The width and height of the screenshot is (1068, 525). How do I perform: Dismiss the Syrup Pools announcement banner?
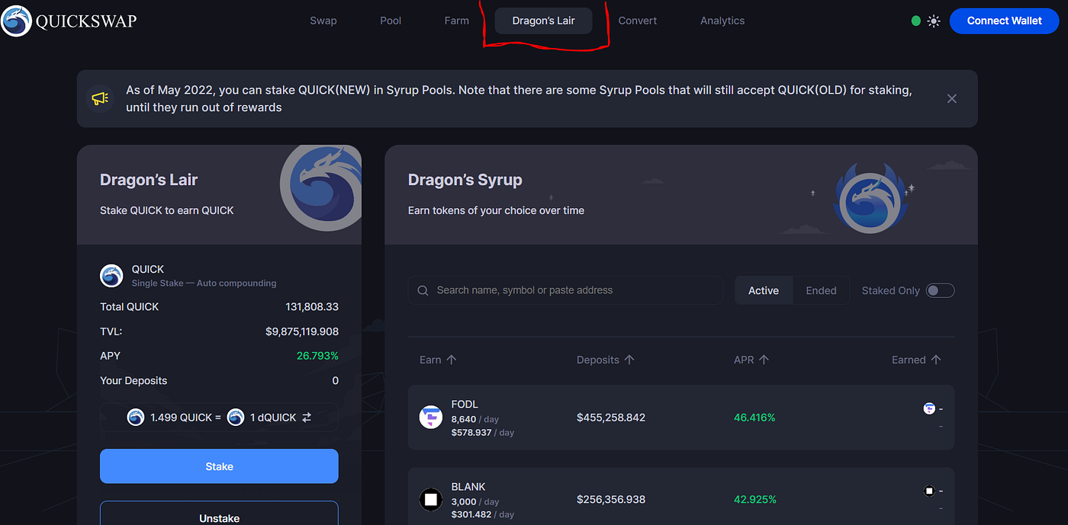click(951, 98)
